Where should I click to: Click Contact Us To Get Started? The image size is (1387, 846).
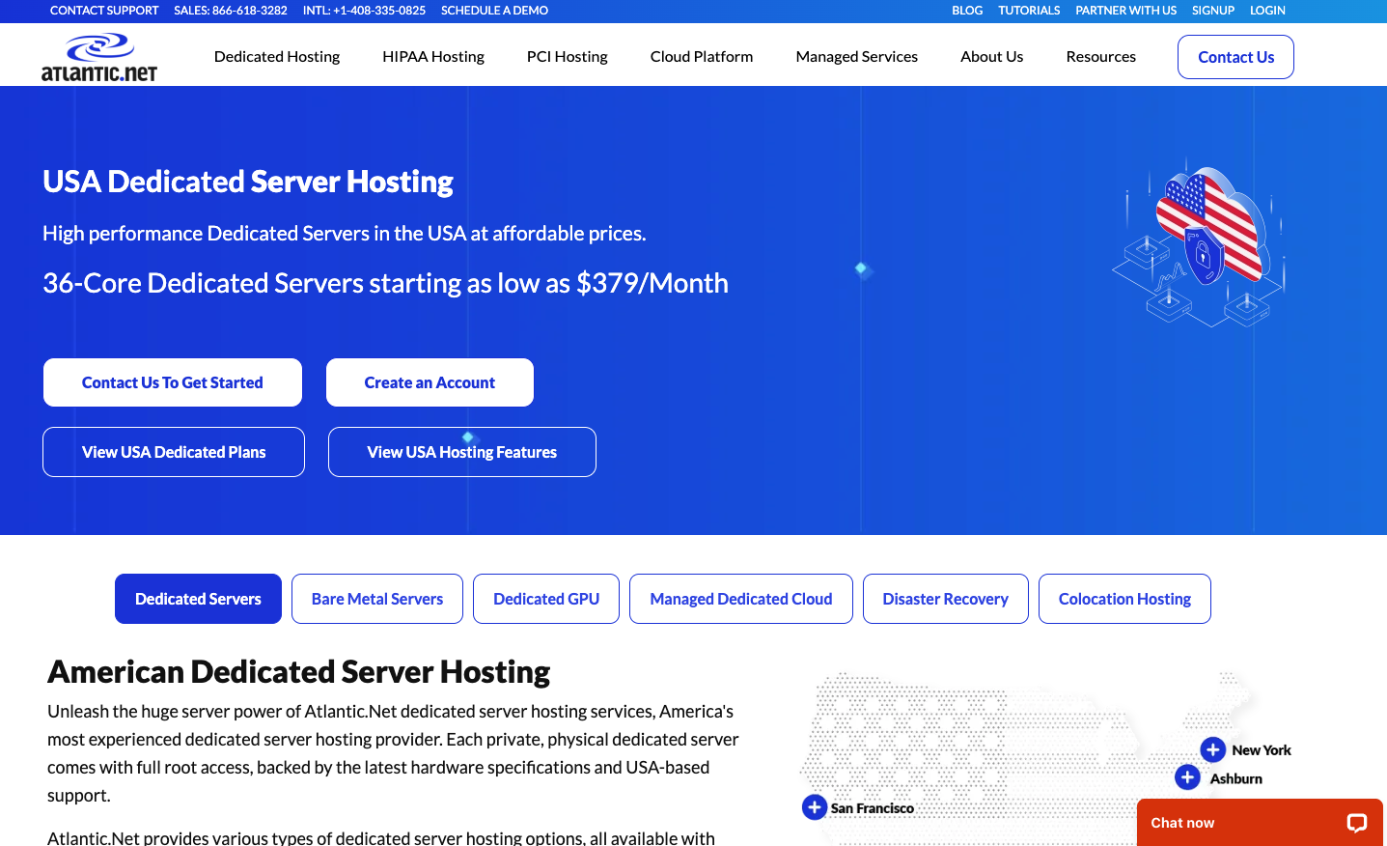coord(172,382)
